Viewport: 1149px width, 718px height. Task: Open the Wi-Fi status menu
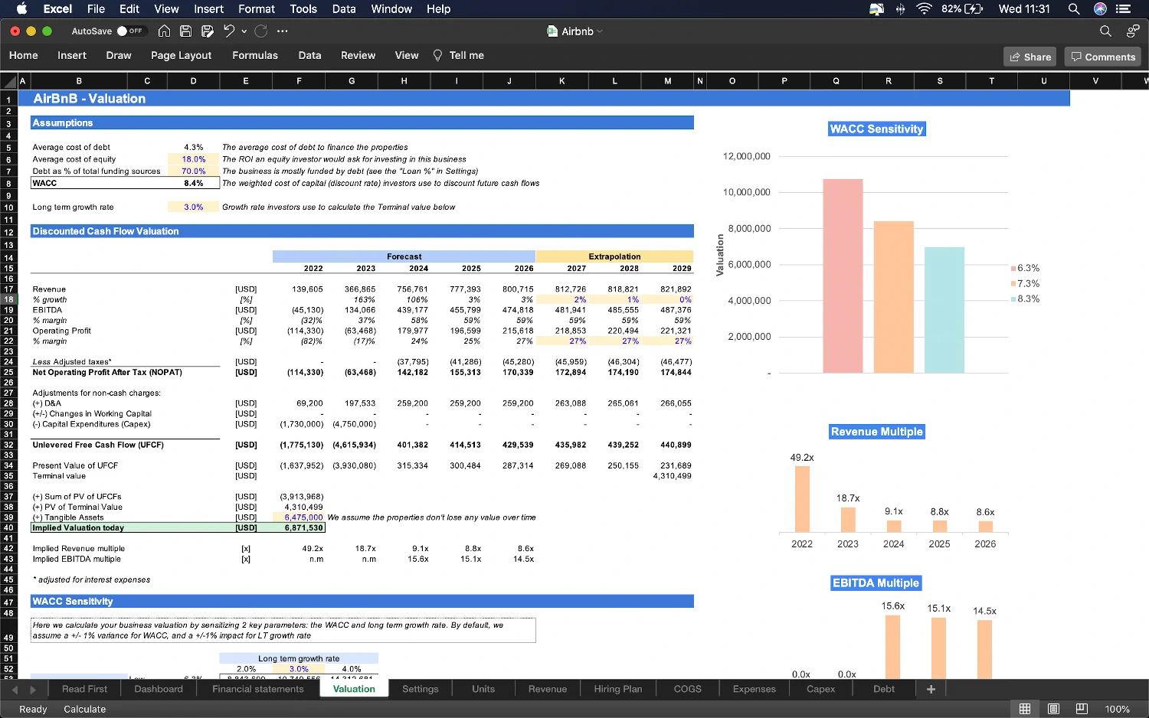coord(924,9)
